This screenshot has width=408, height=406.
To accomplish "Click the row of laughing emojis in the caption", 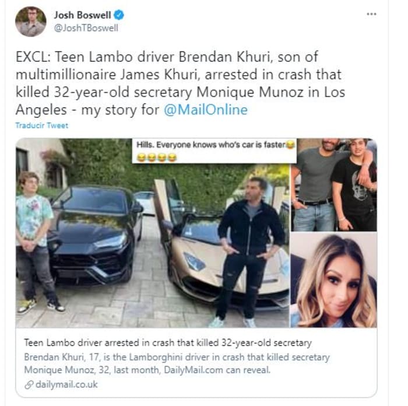I will click(x=157, y=157).
